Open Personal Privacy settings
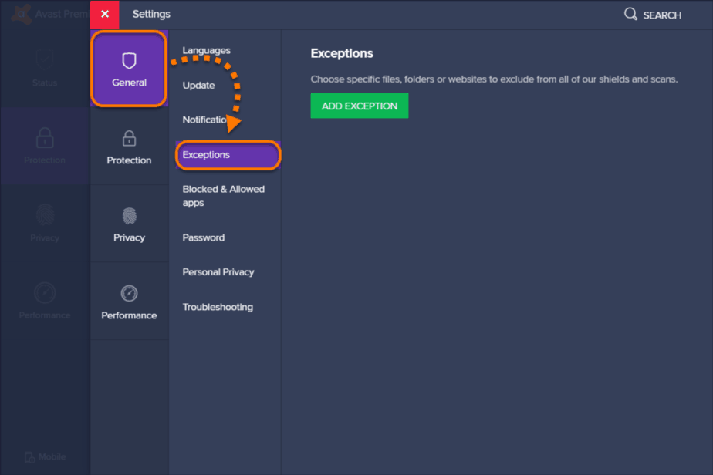Screen dimensions: 713x475 (x=218, y=272)
